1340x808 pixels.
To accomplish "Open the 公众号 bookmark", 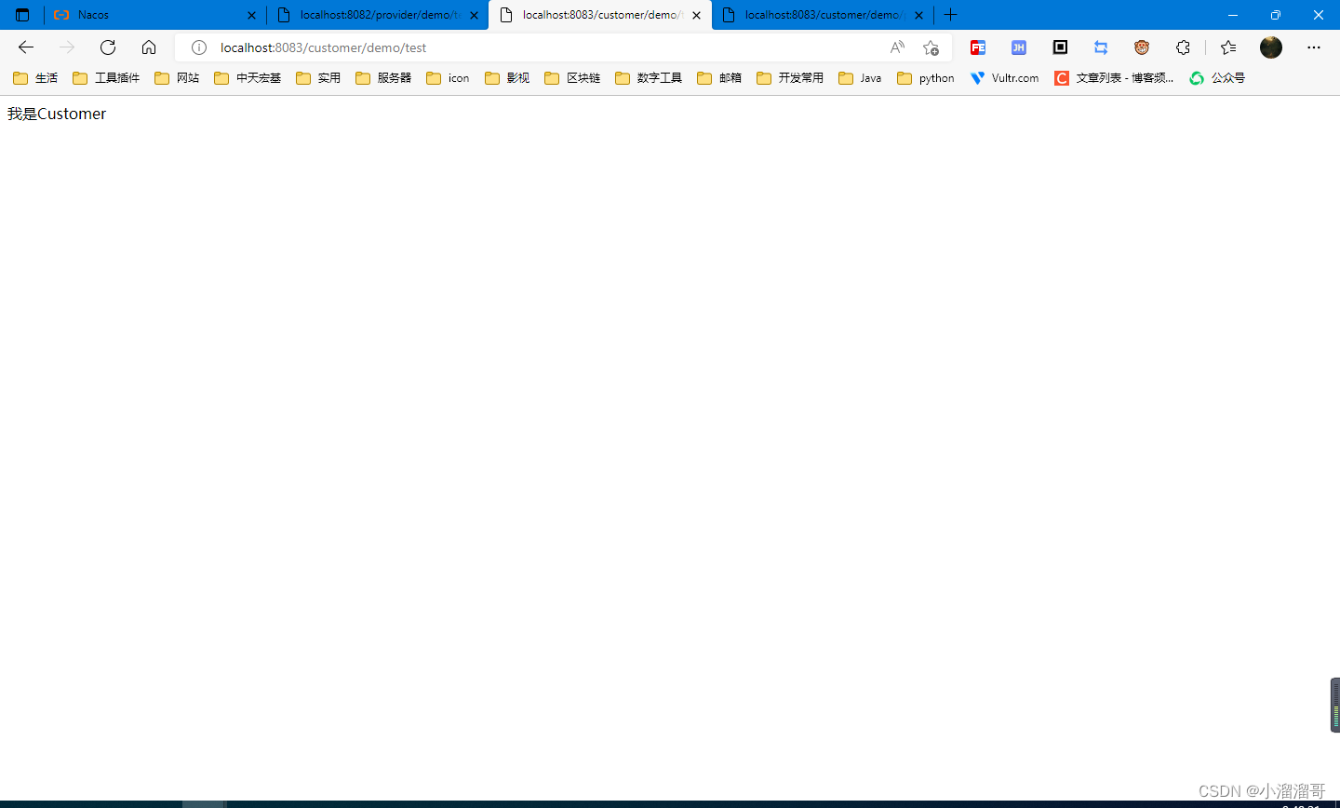I will (1217, 78).
